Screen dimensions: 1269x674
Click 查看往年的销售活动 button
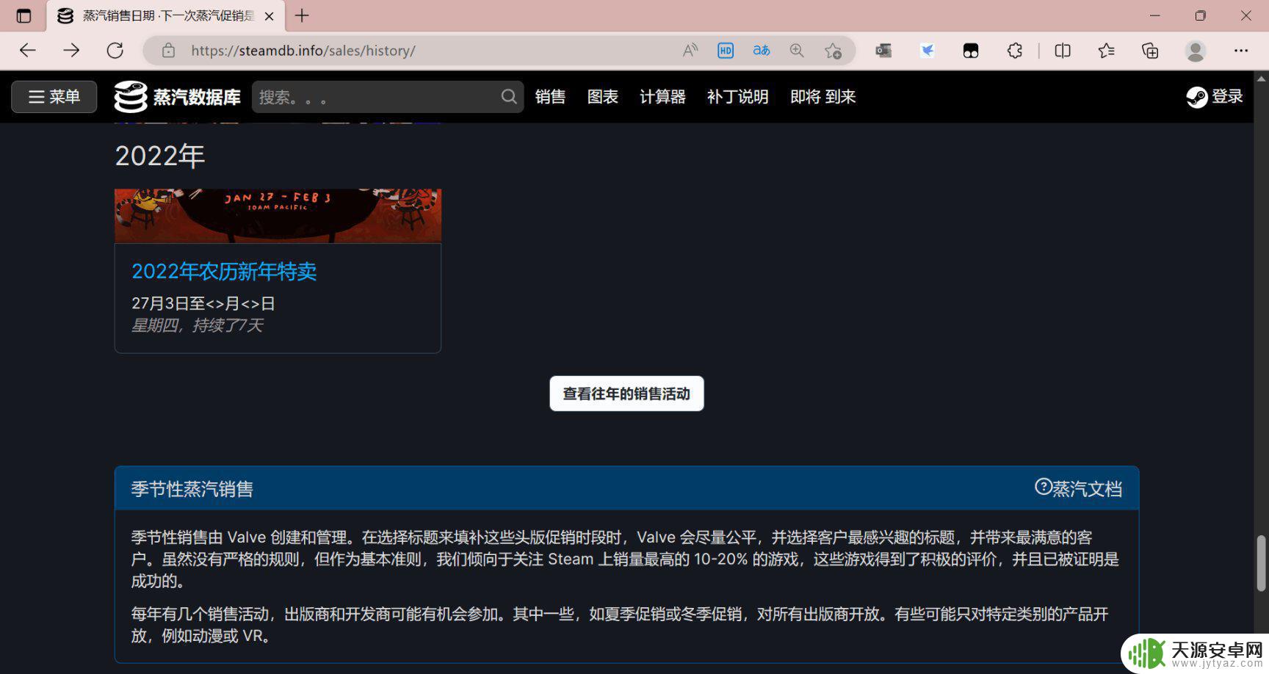click(626, 394)
